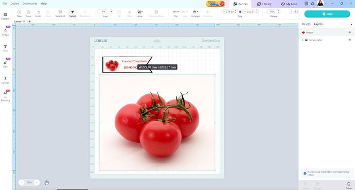The image size is (355, 190).
Task: Toggle the aspect ratio lock icon
Action: coord(240,11)
